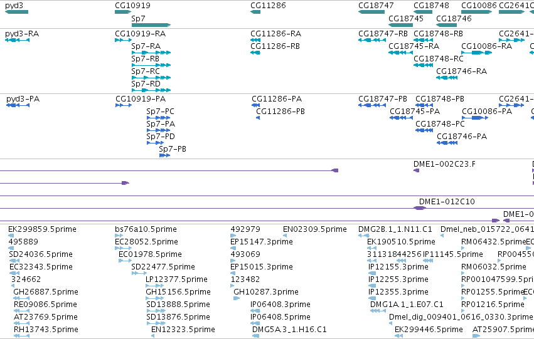Click the DME1-002C23.F clone
534x339 pixels.
point(416,170)
